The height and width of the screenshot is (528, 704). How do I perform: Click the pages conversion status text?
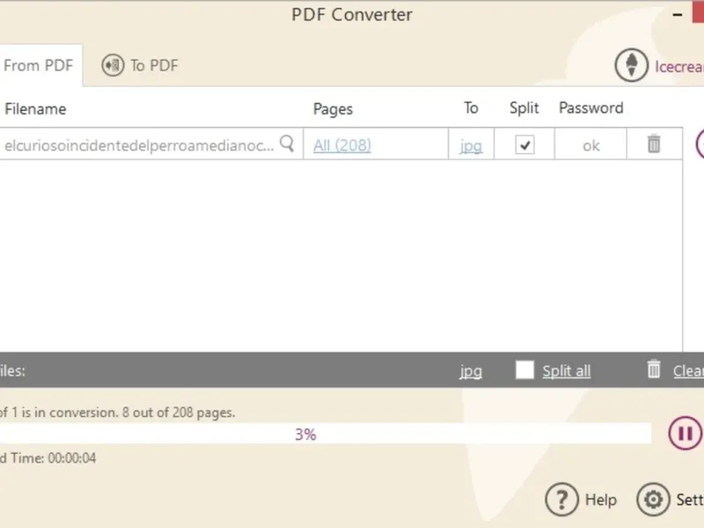pos(117,412)
